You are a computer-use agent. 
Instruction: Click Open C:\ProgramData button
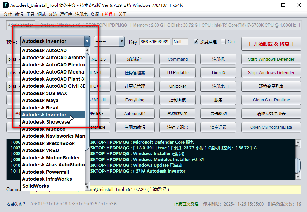tap(271, 127)
